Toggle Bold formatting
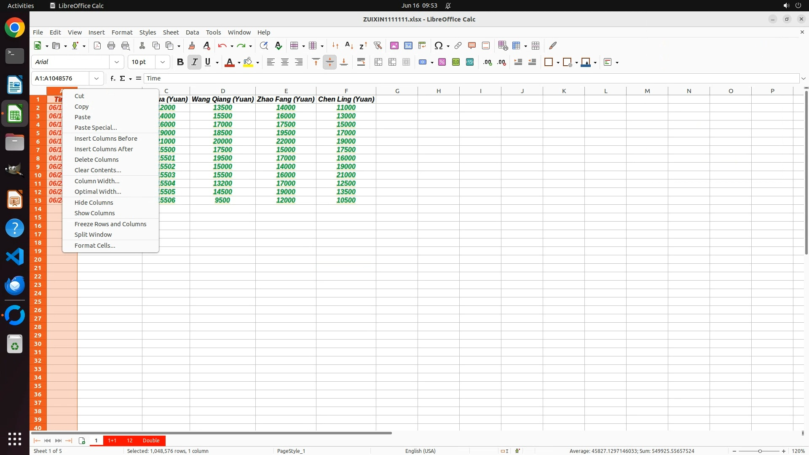809x455 pixels. tap(180, 62)
